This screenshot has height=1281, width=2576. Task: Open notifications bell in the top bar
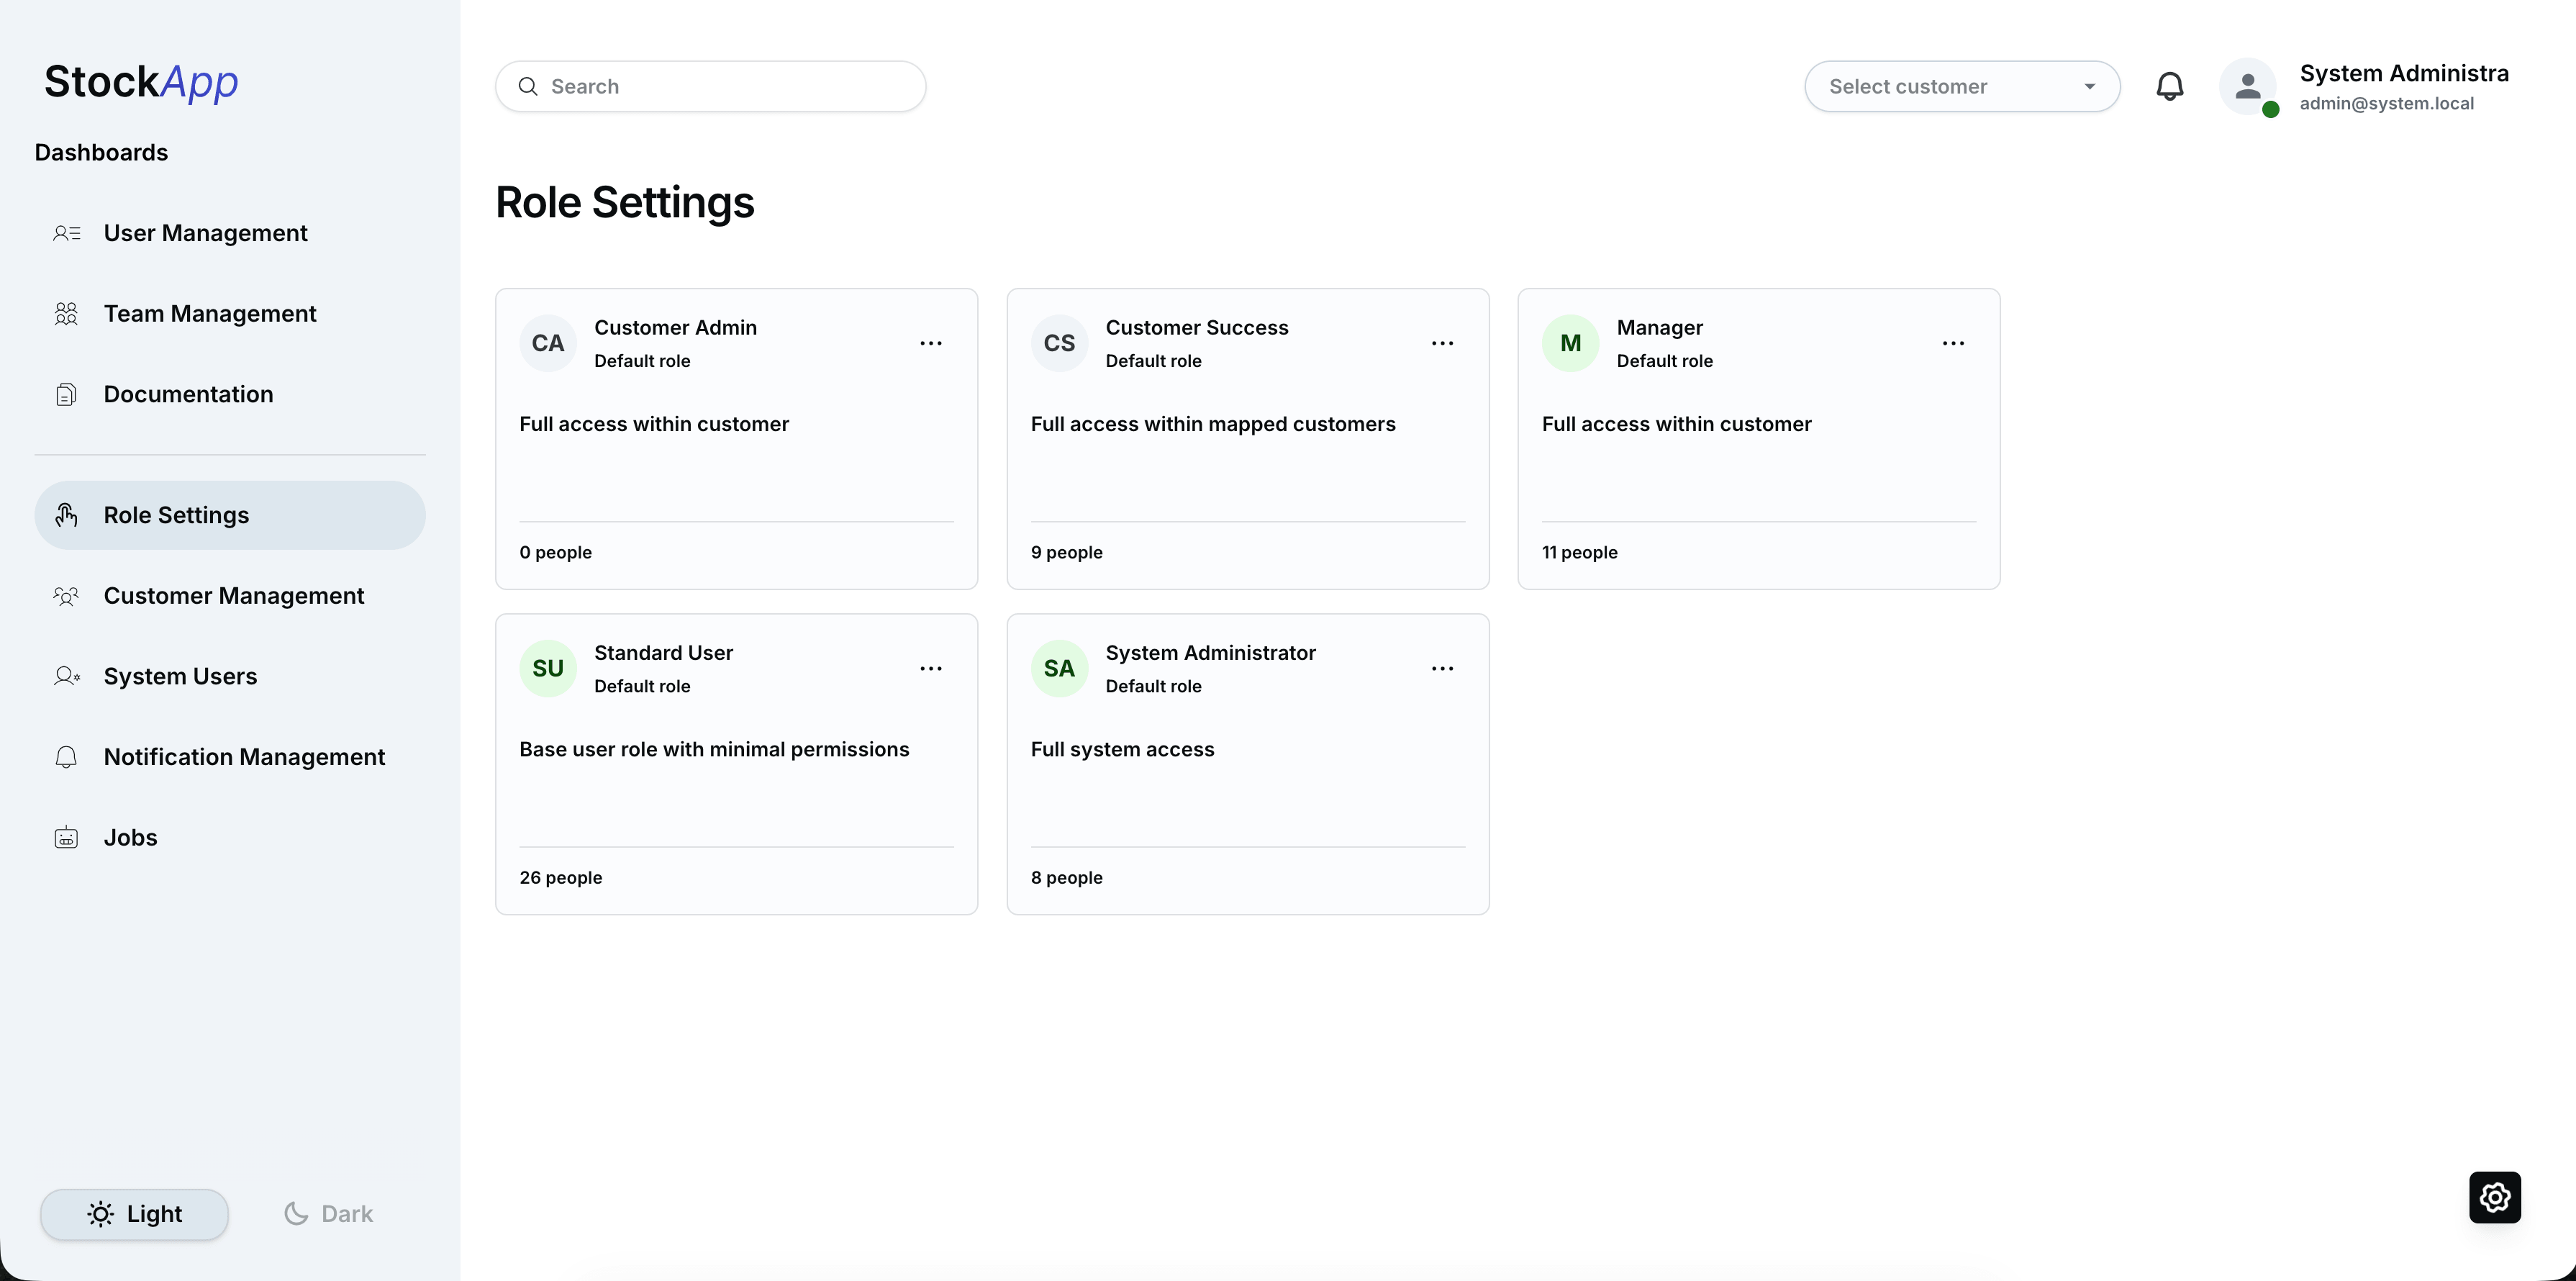[2169, 86]
